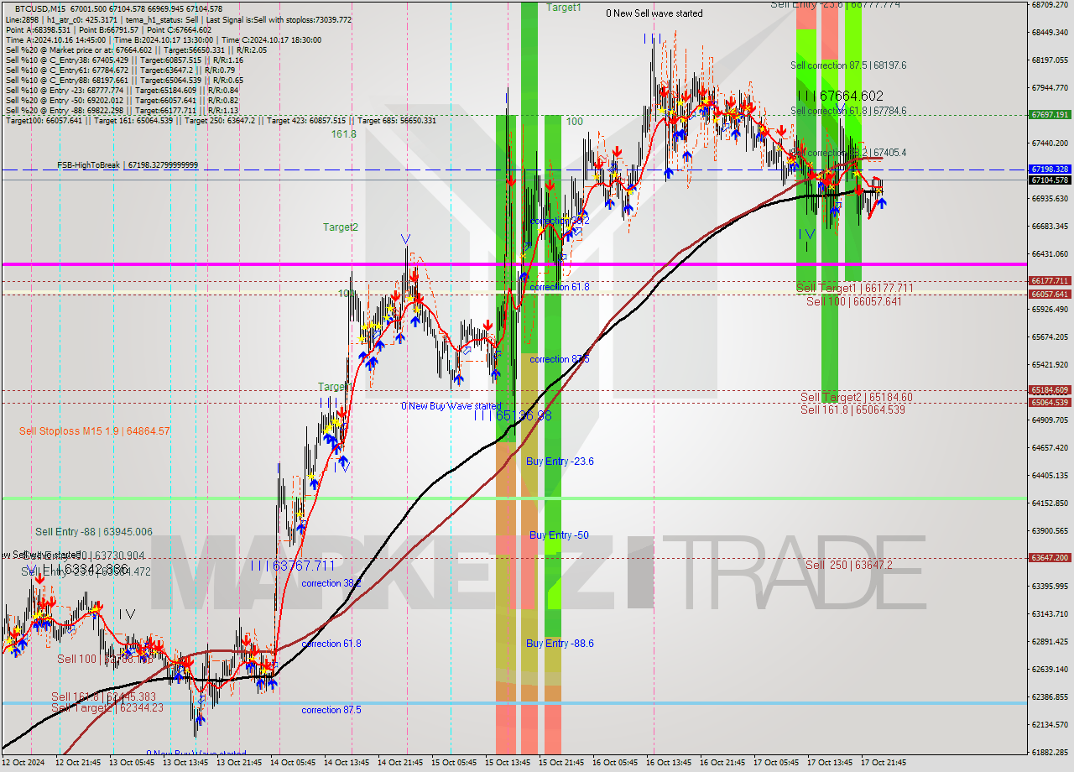Click red 66177.711 price tag on axis

(1050, 280)
